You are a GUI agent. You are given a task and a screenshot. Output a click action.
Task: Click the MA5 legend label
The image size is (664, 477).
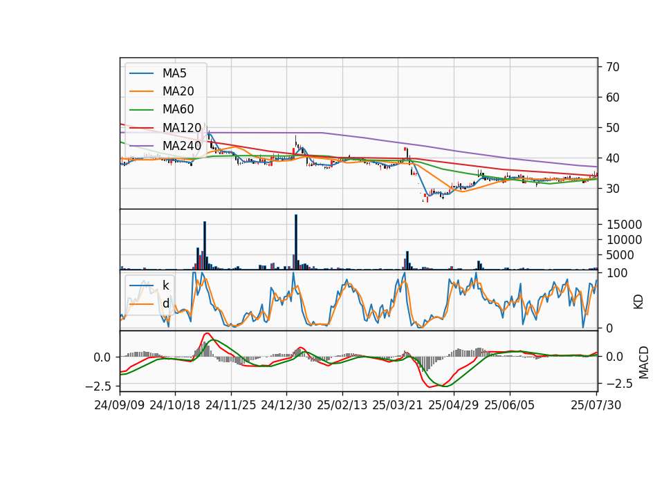pyautogui.click(x=174, y=73)
